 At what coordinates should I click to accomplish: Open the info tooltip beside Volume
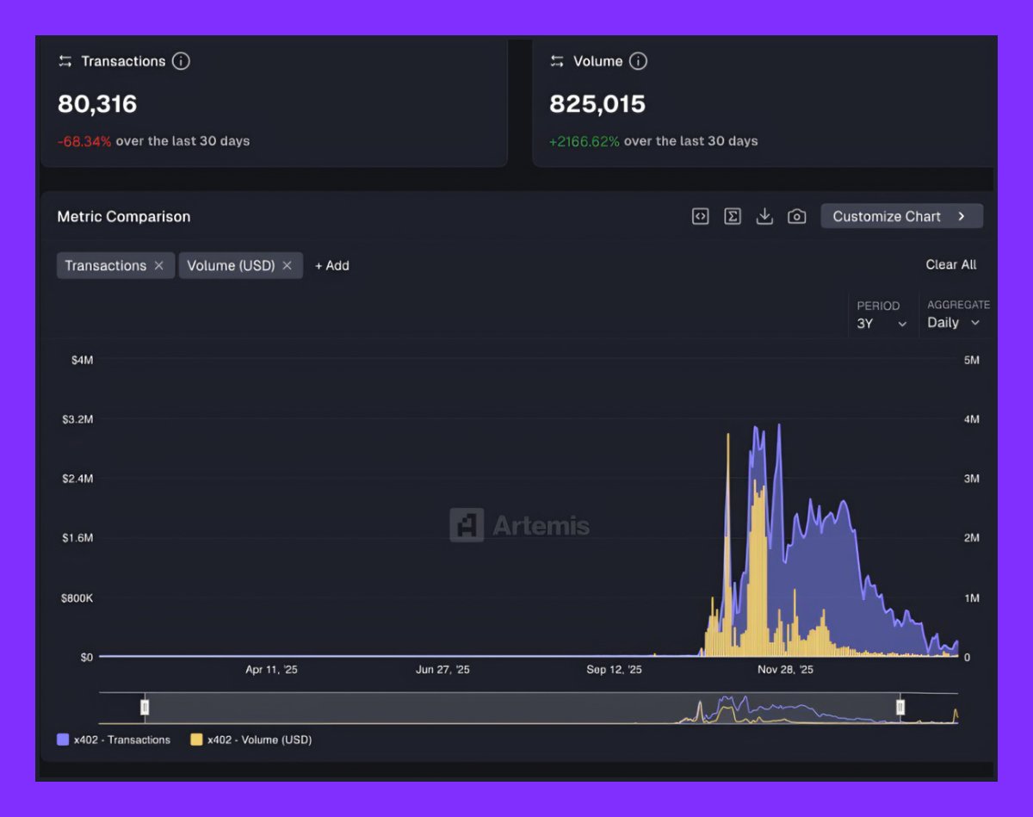coord(638,60)
